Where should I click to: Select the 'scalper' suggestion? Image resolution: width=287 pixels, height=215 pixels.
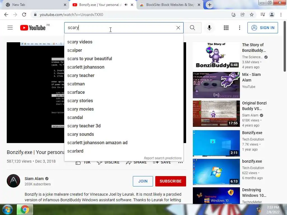coord(124,50)
